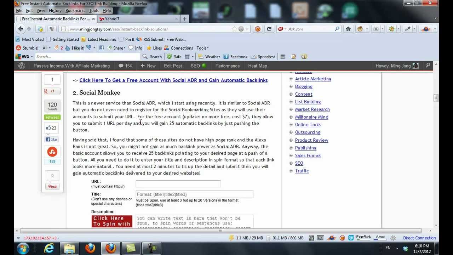Open Windows Explorer folder in taskbar
Image resolution: width=453 pixels, height=255 pixels.
pyautogui.click(x=70, y=248)
